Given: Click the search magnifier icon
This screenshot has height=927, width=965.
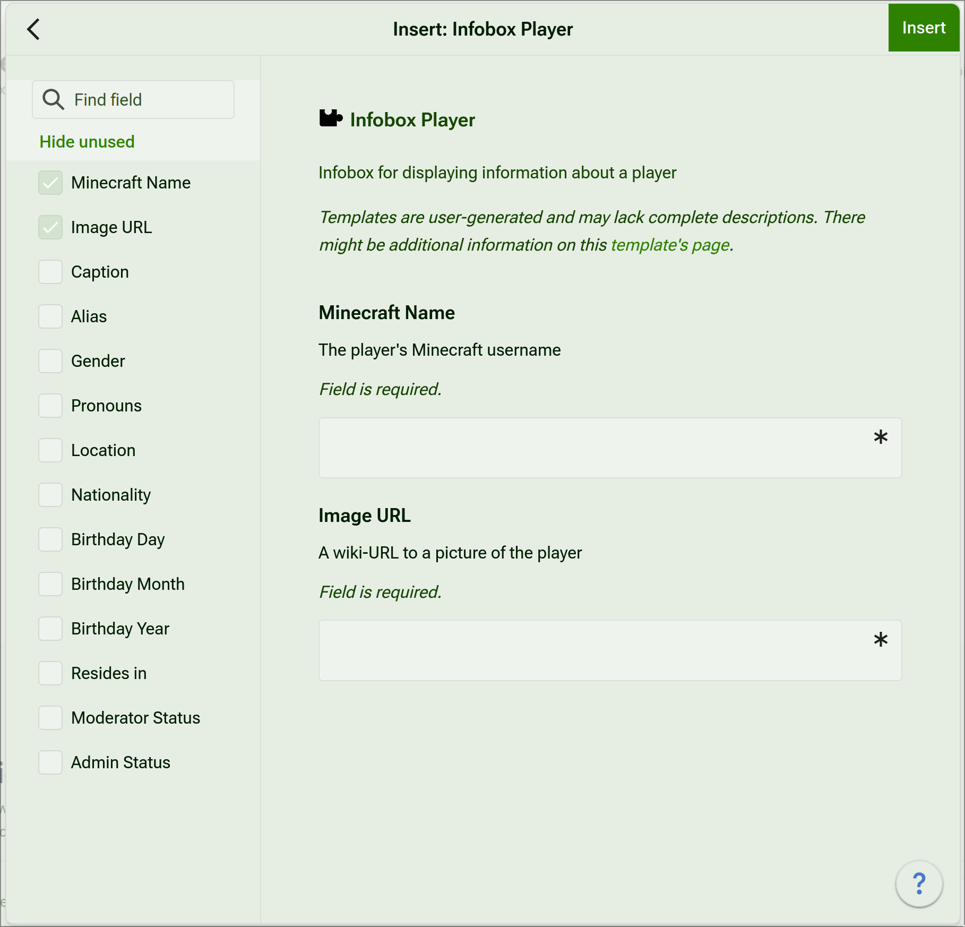Looking at the screenshot, I should [53, 99].
